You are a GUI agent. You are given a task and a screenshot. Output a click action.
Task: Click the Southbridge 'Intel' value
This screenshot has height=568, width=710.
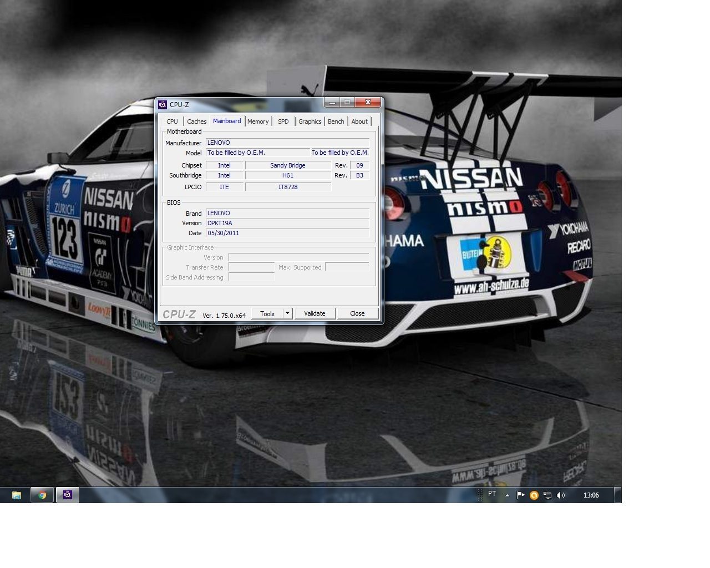(224, 175)
